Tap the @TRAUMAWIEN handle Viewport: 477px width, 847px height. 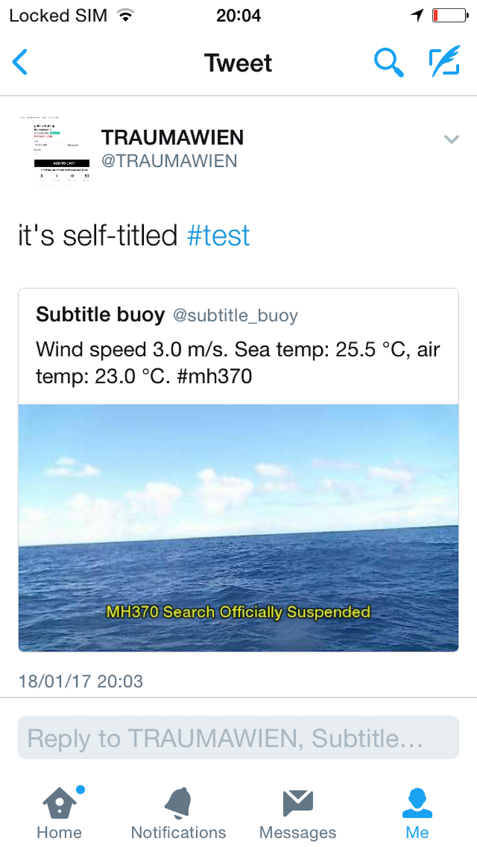point(169,161)
